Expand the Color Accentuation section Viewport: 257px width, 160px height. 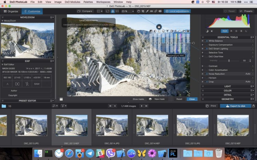[203, 70]
